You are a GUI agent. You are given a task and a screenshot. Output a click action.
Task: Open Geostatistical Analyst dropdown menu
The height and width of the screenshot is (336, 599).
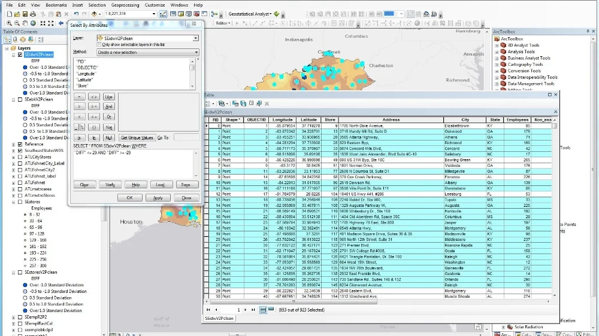point(250,14)
